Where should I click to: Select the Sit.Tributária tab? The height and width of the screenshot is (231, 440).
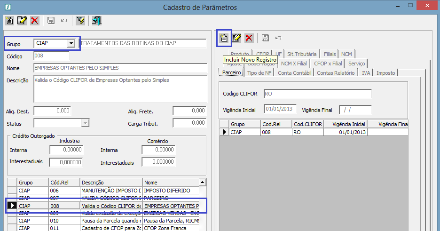click(x=302, y=54)
